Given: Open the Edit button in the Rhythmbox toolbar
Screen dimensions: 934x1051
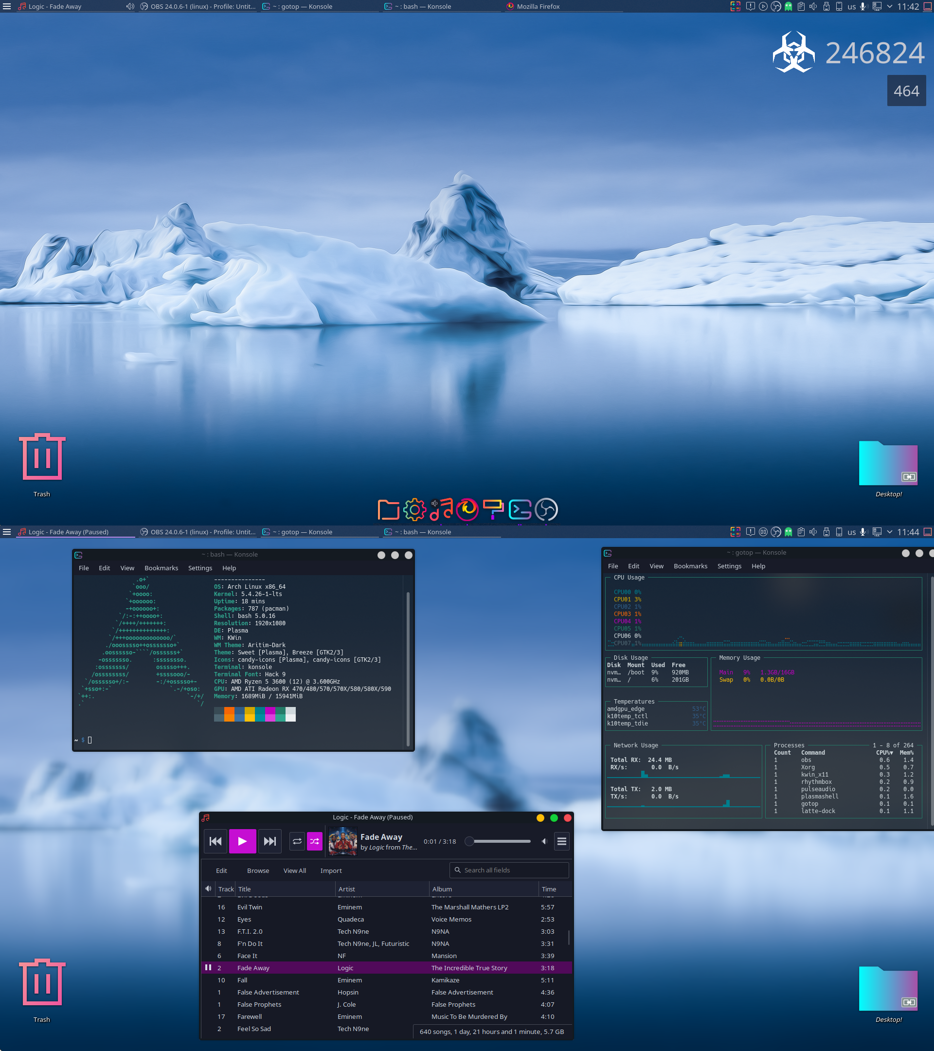Looking at the screenshot, I should tap(221, 870).
